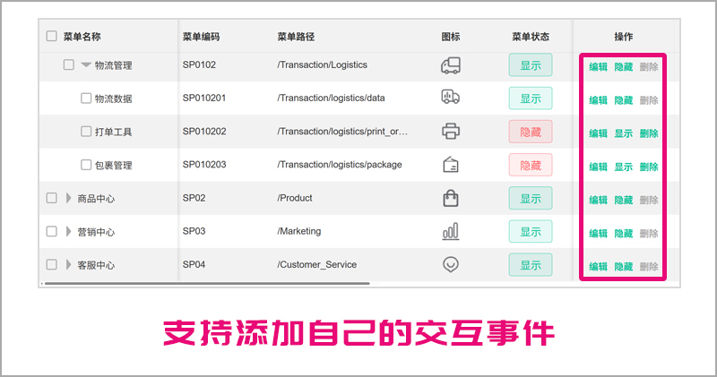The image size is (717, 377).
Task: Click 删除 link in 包裹管理 row
Action: (649, 167)
